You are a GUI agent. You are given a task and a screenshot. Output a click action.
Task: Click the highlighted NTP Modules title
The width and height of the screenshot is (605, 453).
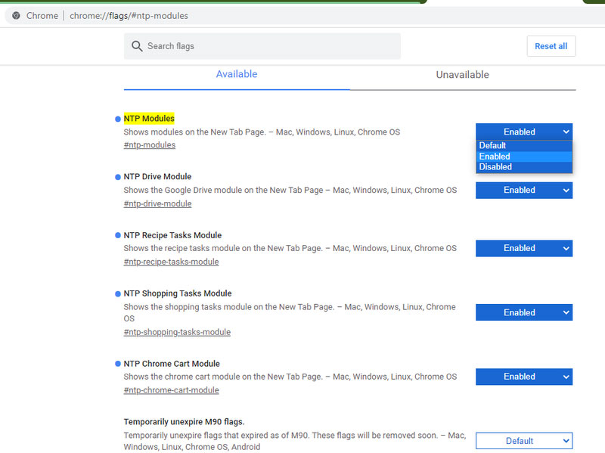coord(149,119)
